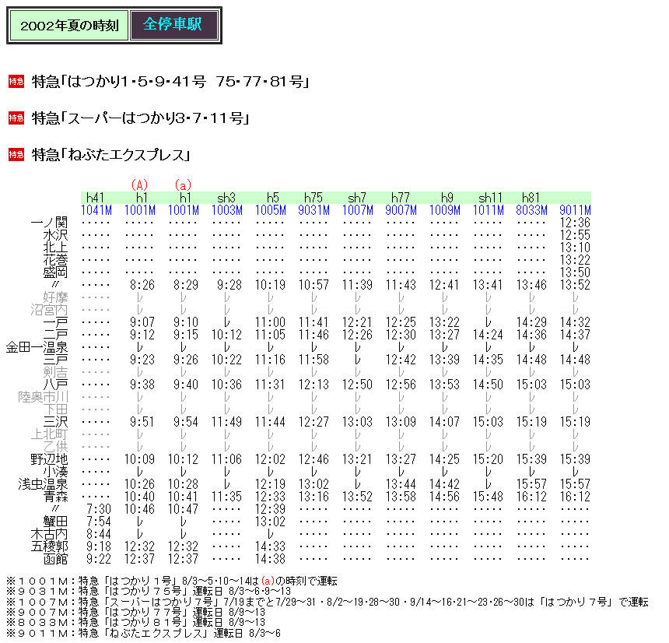Click train number 8033M
Image resolution: width=669 pixels, height=643 pixels.
click(x=531, y=210)
